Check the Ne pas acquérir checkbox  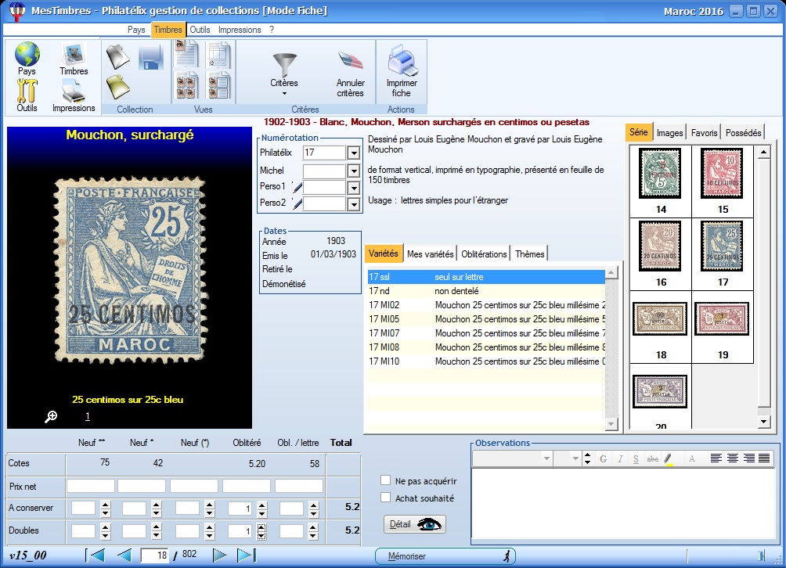[385, 480]
